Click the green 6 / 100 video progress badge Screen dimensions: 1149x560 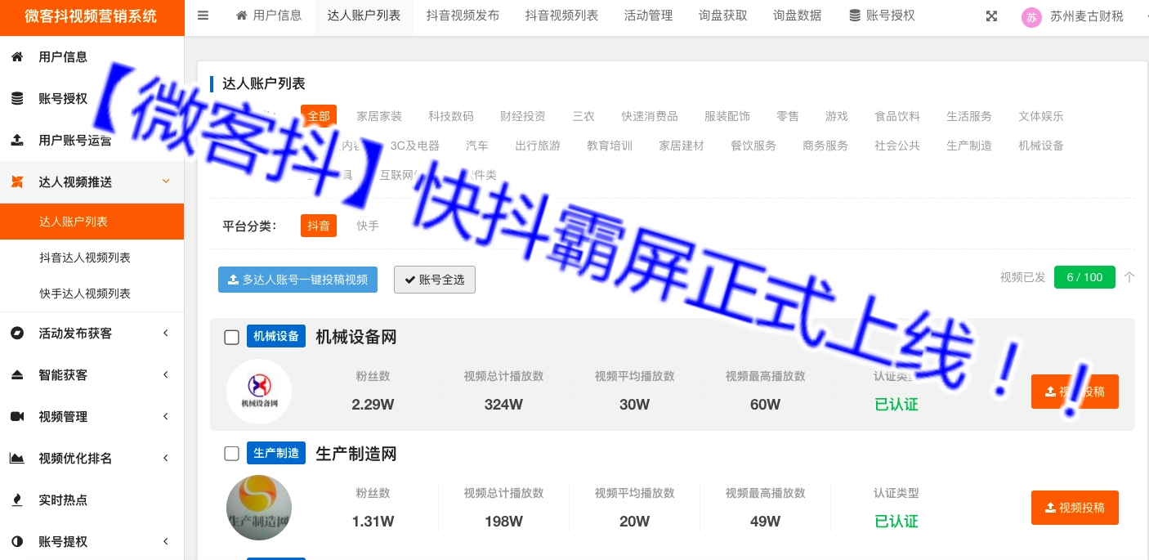click(1084, 277)
